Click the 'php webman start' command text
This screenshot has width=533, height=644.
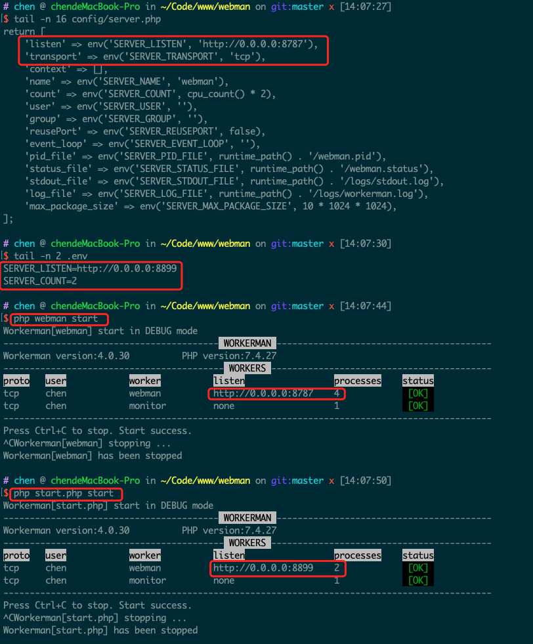pos(56,318)
